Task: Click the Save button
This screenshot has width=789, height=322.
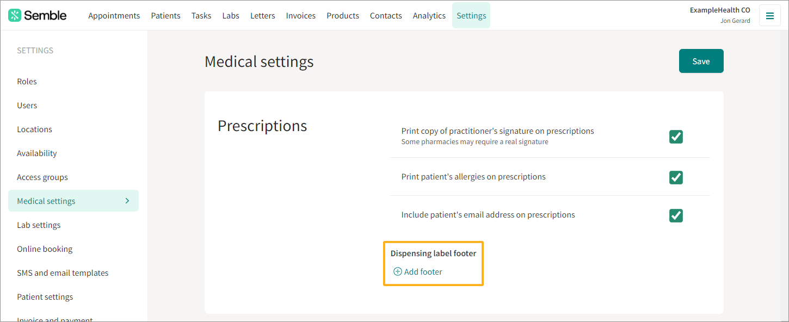Action: [701, 61]
